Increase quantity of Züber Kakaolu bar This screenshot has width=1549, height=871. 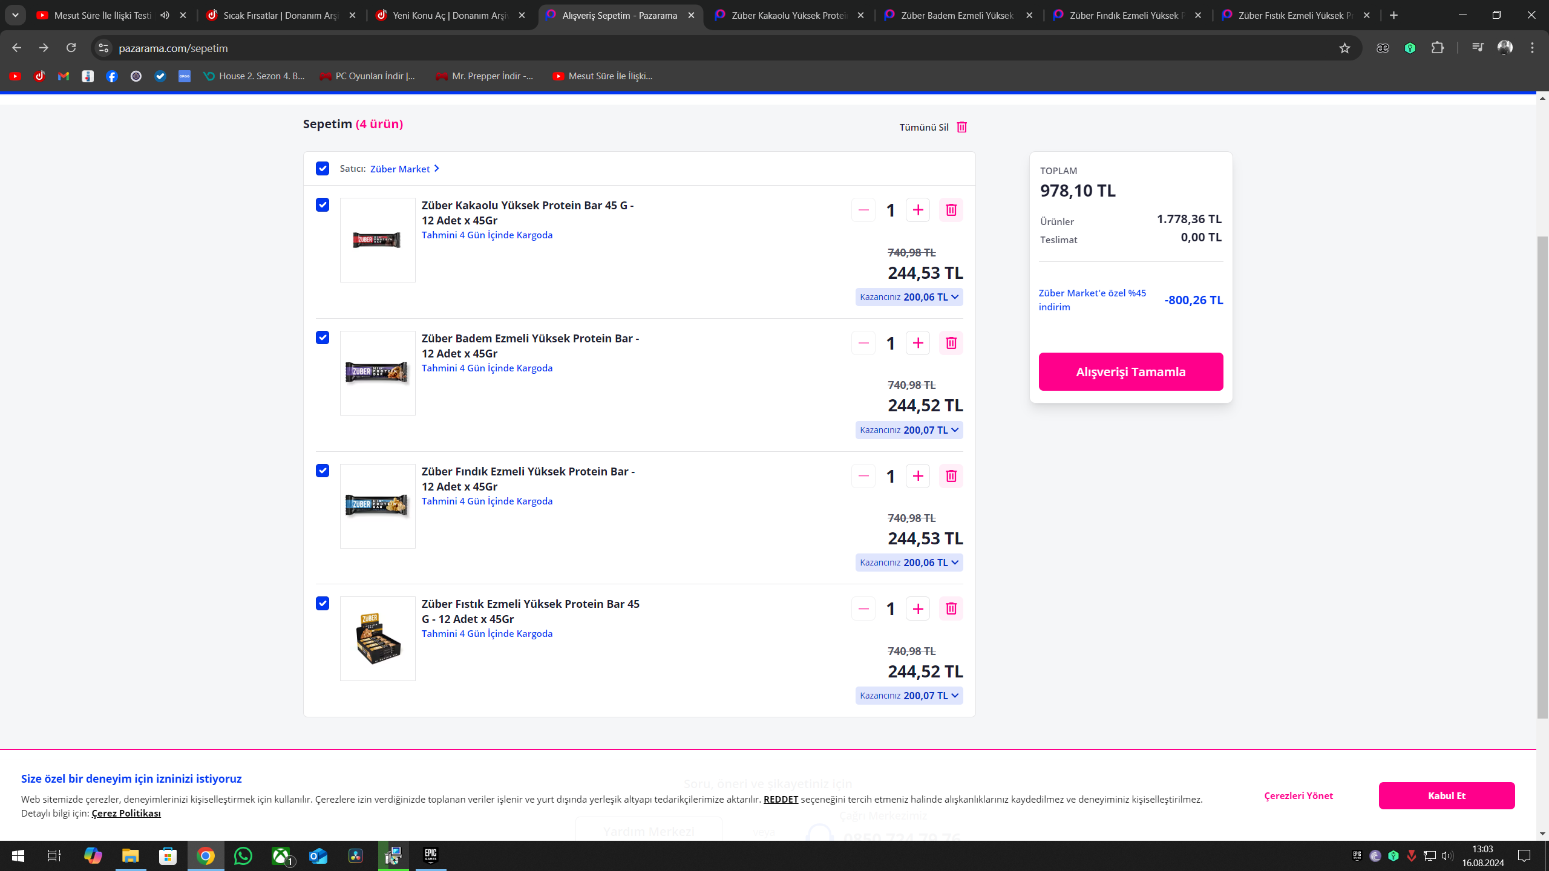[x=917, y=210]
